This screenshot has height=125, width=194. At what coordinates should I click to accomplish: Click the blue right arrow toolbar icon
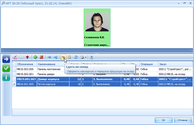pos(49,57)
